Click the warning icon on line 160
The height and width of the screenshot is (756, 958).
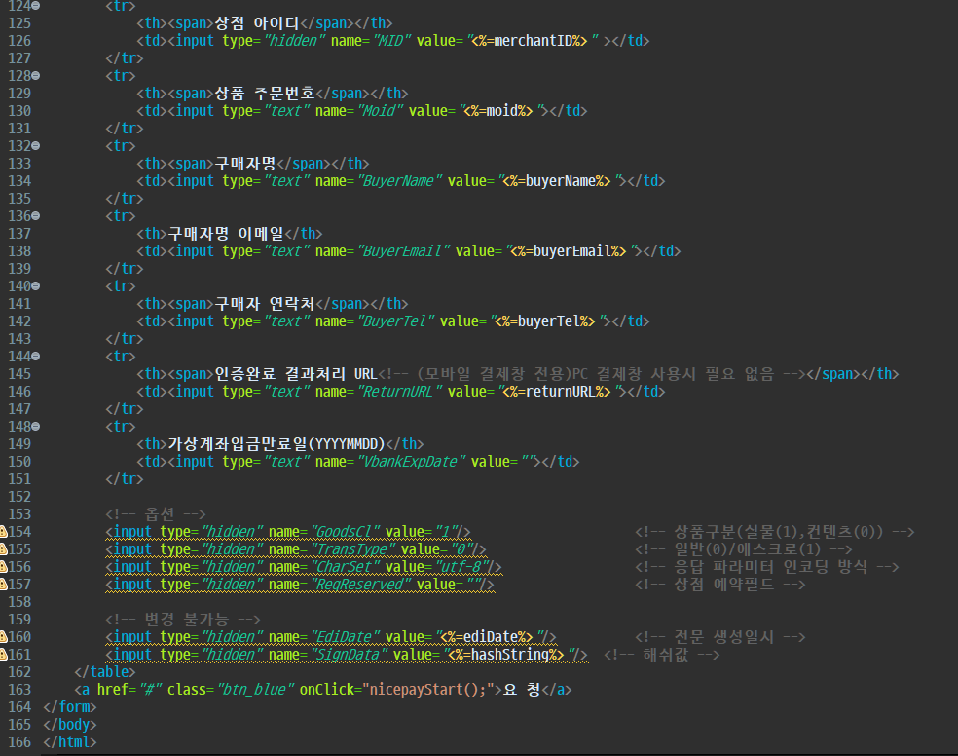tap(3, 637)
